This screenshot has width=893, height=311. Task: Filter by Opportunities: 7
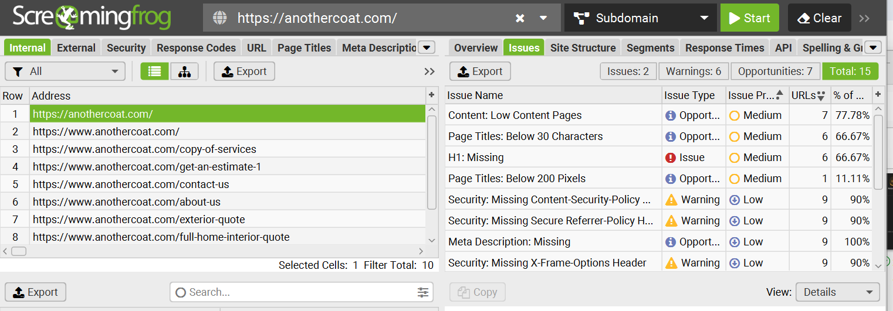tap(775, 71)
